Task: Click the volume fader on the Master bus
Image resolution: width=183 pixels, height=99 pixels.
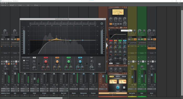Action: [x=74, y=74]
